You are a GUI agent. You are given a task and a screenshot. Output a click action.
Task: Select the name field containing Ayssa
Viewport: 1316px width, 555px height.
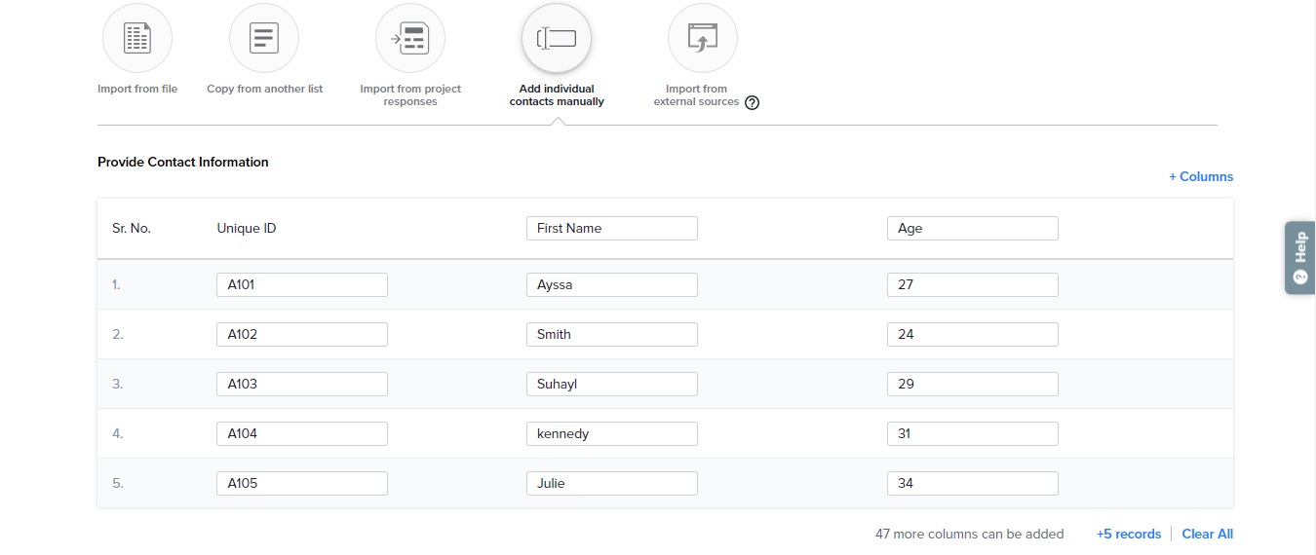[611, 284]
